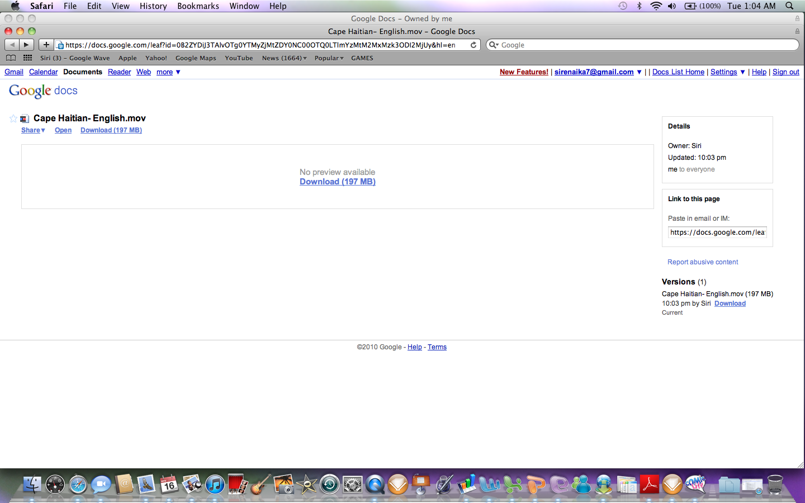Click Report abusive content link

(x=703, y=262)
